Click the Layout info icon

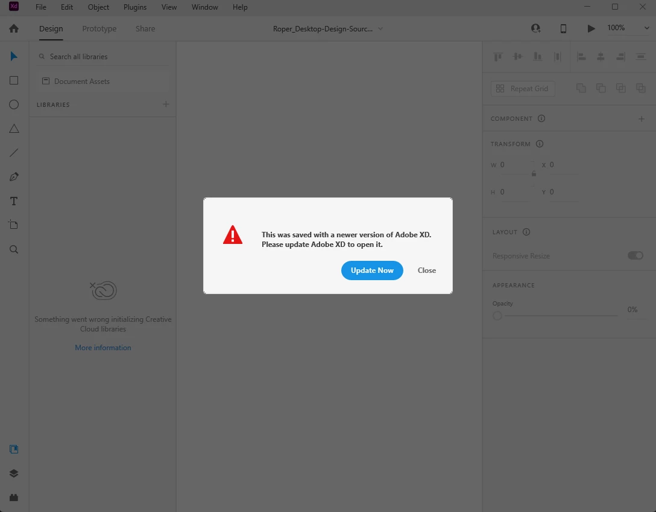526,232
